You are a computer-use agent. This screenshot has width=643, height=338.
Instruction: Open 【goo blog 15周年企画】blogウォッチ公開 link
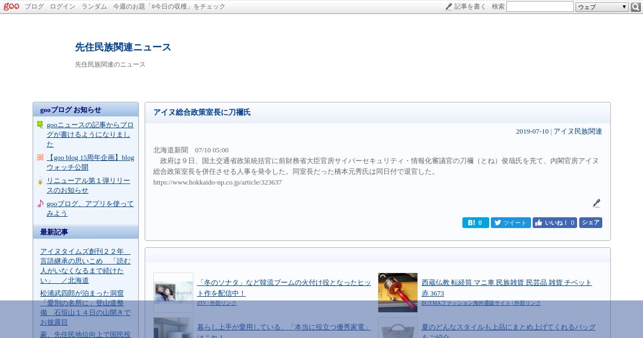coord(90,162)
